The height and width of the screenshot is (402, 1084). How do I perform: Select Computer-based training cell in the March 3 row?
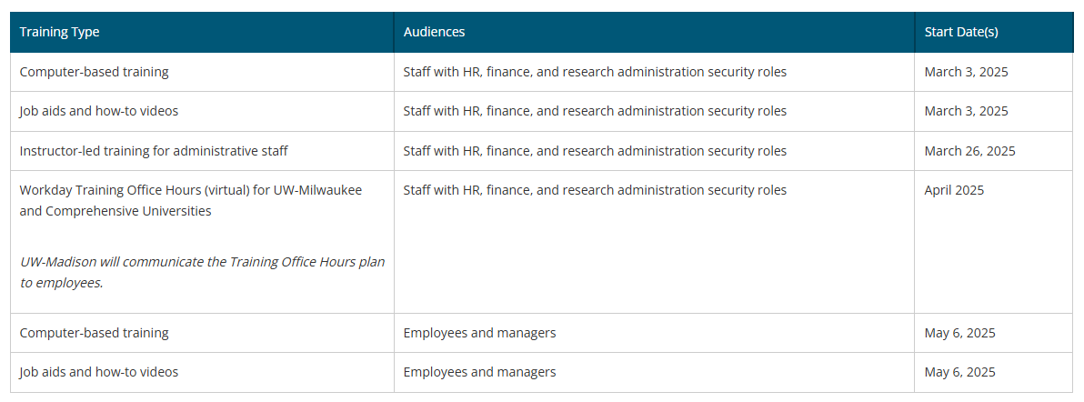pyautogui.click(x=94, y=72)
